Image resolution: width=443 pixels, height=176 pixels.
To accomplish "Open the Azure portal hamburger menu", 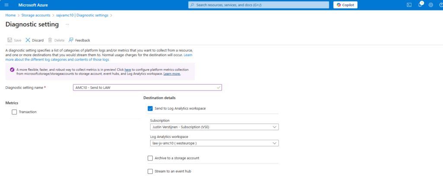I will click(6, 5).
